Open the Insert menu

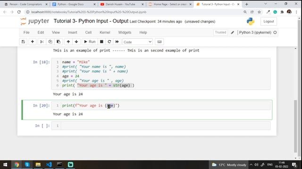coord(72,32)
